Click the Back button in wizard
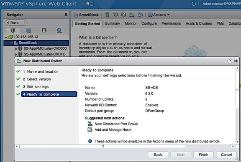This screenshot has width=241, height=162. 158,154
